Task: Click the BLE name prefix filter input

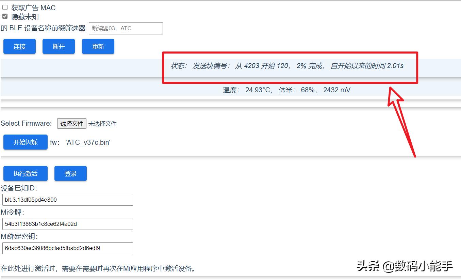Action: tap(126, 28)
